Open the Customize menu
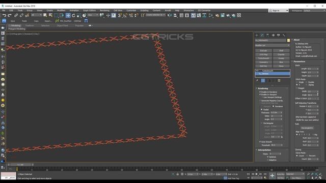Screen dimensions: 326x183 pyautogui.click(x=131, y=10)
